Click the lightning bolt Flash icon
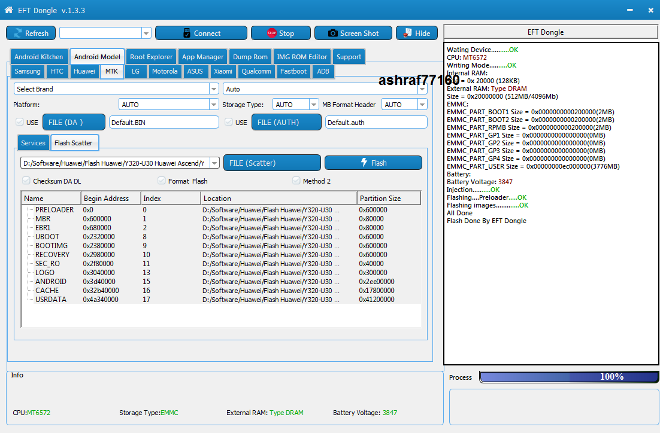Viewport: 660px width, 433px height. point(364,162)
